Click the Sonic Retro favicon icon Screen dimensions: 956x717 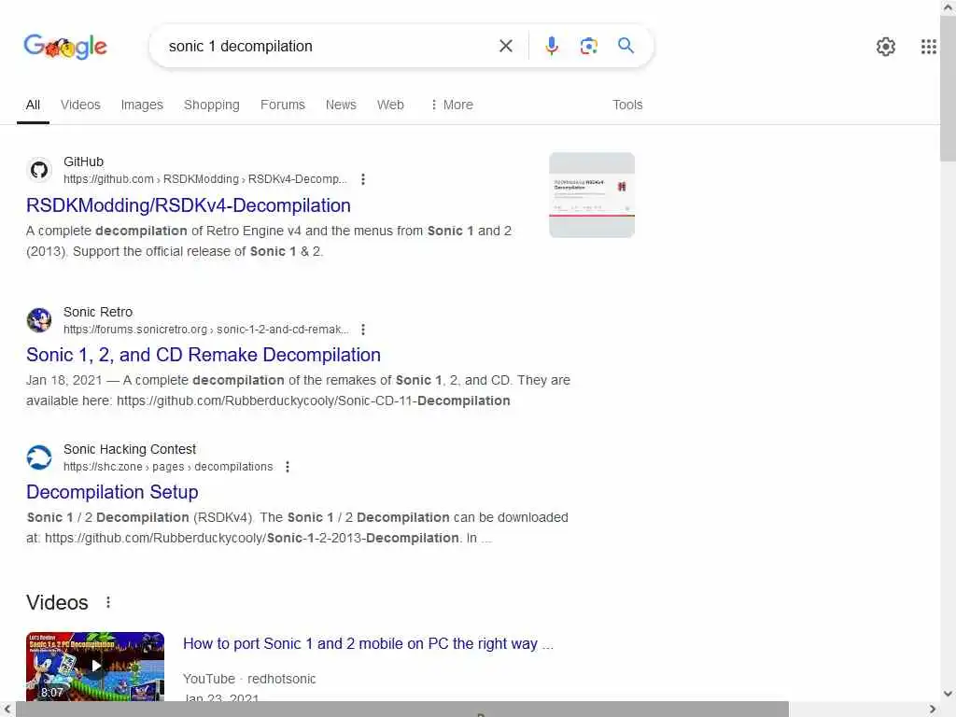click(39, 320)
